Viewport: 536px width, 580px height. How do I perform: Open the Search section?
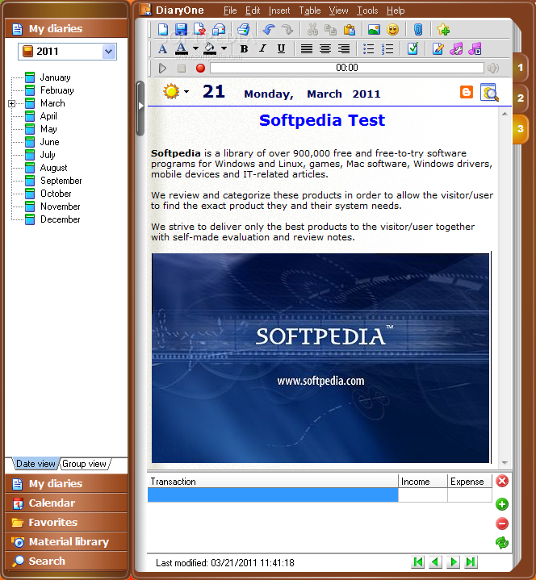click(66, 561)
